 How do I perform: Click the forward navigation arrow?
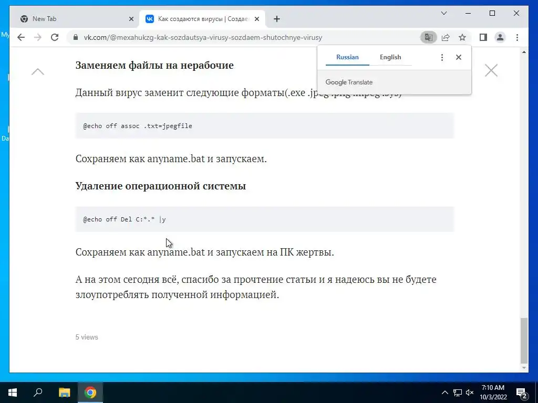click(x=38, y=37)
